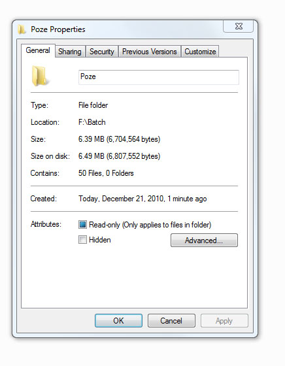Click the Poze Properties title text
This screenshot has height=366, width=285.
click(58, 29)
